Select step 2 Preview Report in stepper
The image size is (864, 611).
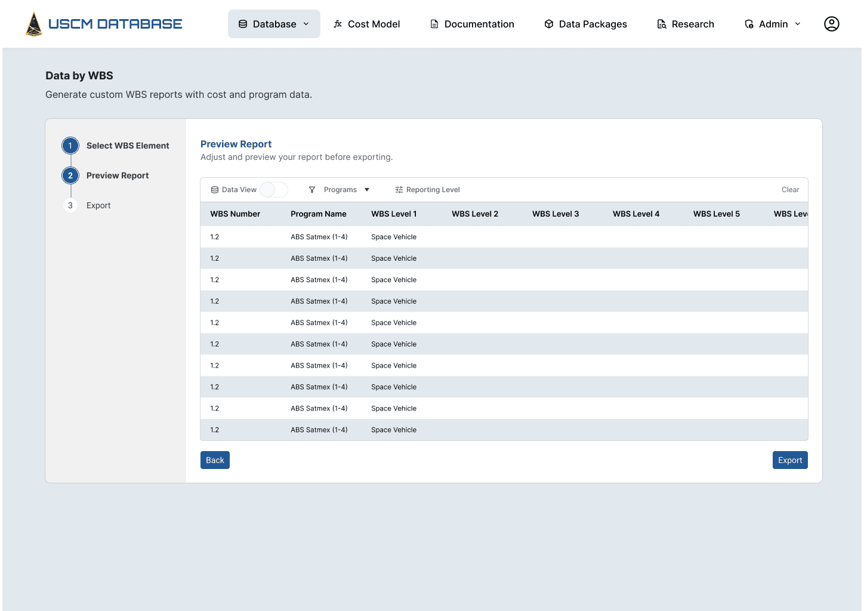pyautogui.click(x=106, y=175)
